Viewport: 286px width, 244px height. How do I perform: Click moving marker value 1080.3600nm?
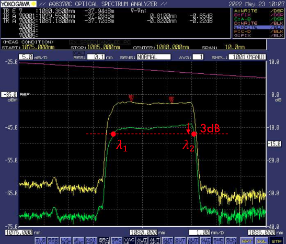pos(57,11)
